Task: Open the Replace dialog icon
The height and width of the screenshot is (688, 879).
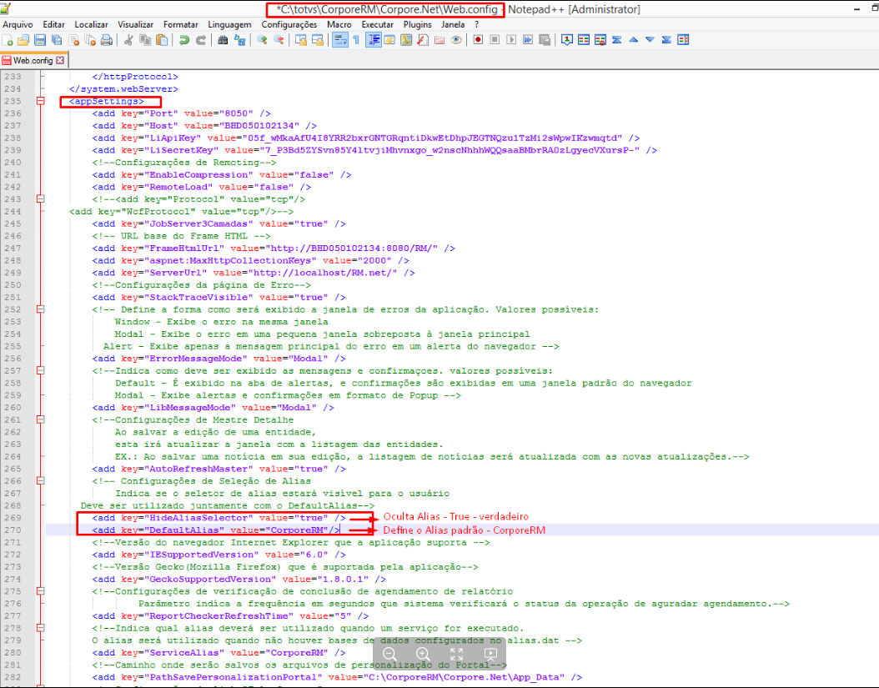Action: (239, 40)
